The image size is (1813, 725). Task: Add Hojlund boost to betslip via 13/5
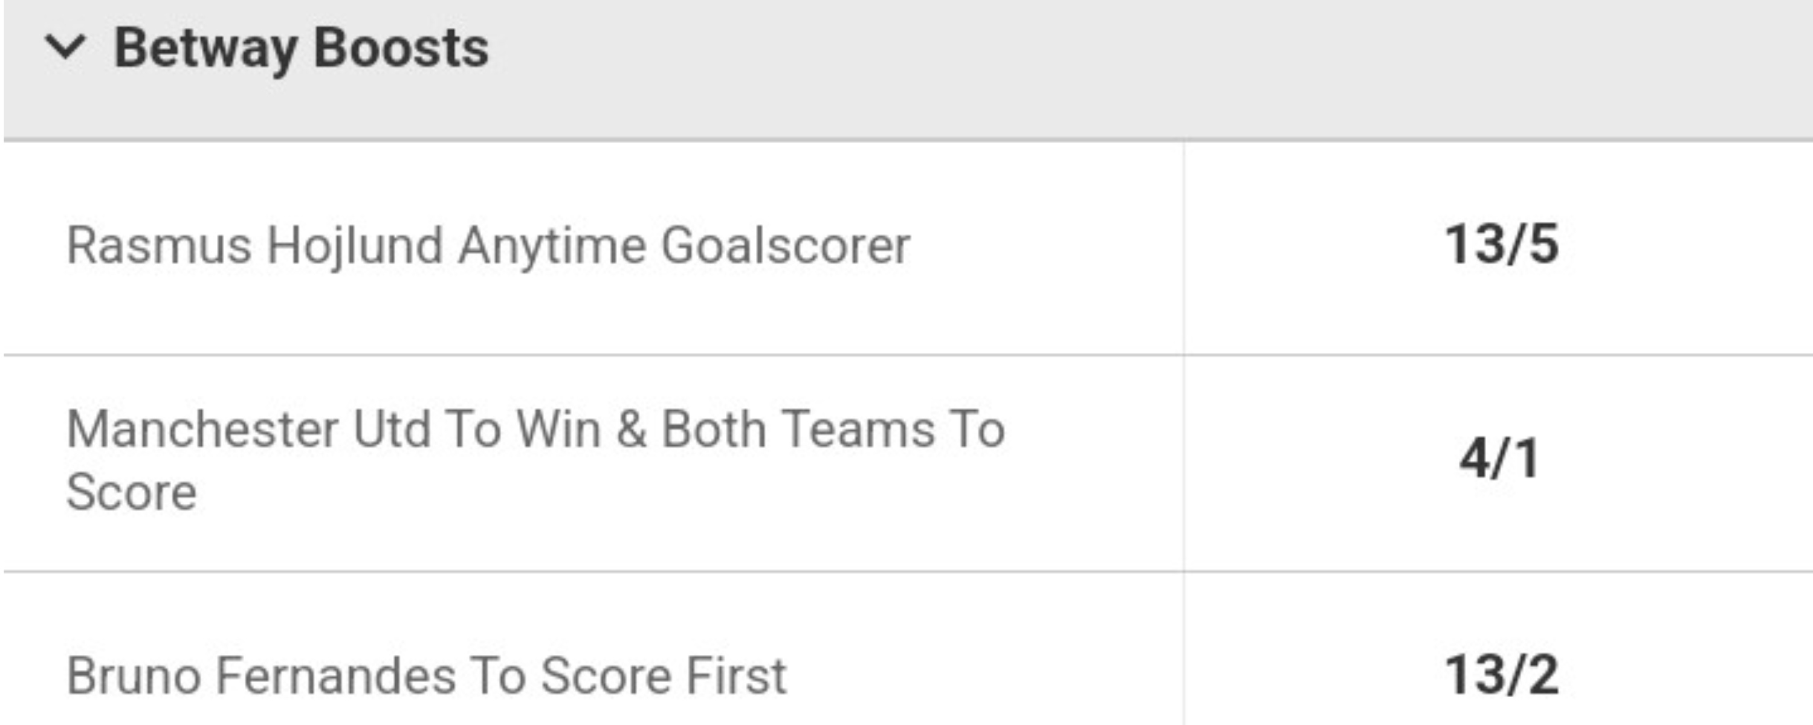(1501, 245)
